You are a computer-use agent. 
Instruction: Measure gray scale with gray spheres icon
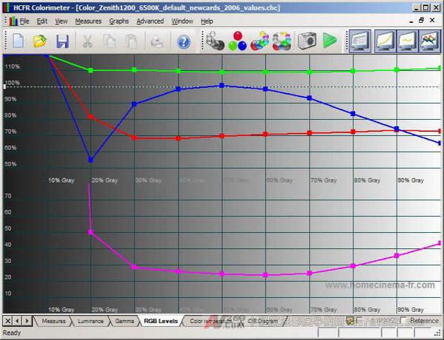(x=215, y=41)
